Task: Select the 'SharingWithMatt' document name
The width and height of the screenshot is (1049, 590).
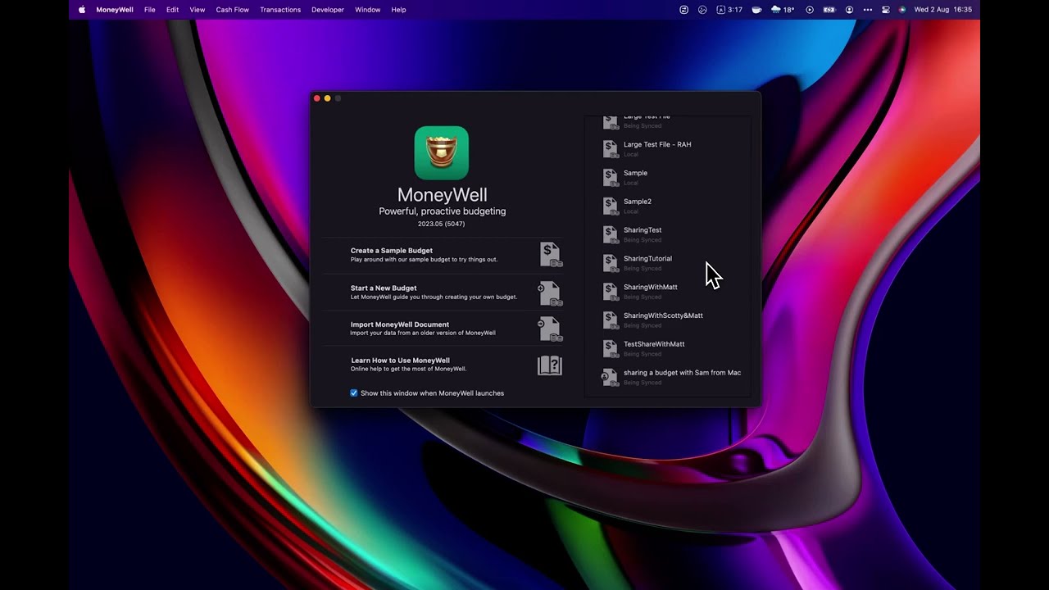Action: click(651, 288)
